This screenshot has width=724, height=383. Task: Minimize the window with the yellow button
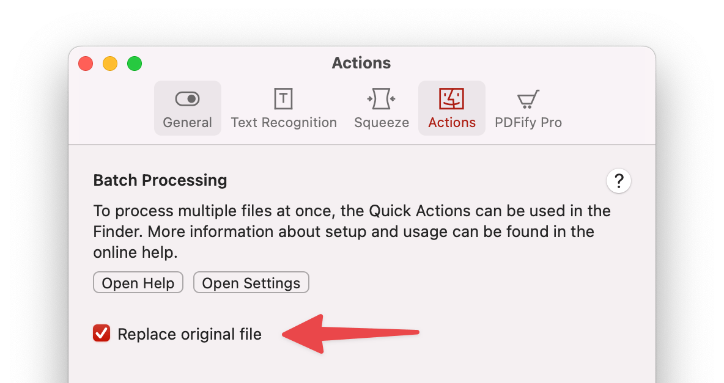click(x=110, y=64)
